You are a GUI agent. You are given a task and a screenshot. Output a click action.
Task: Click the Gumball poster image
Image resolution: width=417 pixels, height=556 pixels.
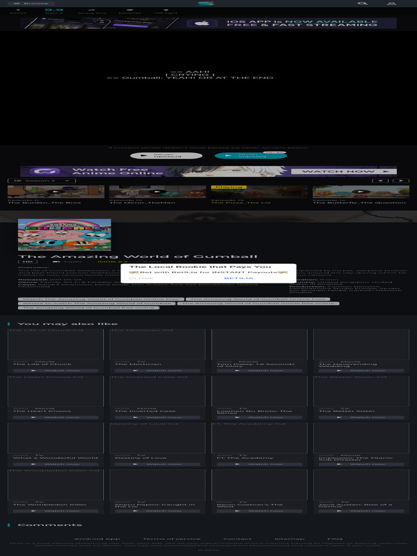(65, 235)
